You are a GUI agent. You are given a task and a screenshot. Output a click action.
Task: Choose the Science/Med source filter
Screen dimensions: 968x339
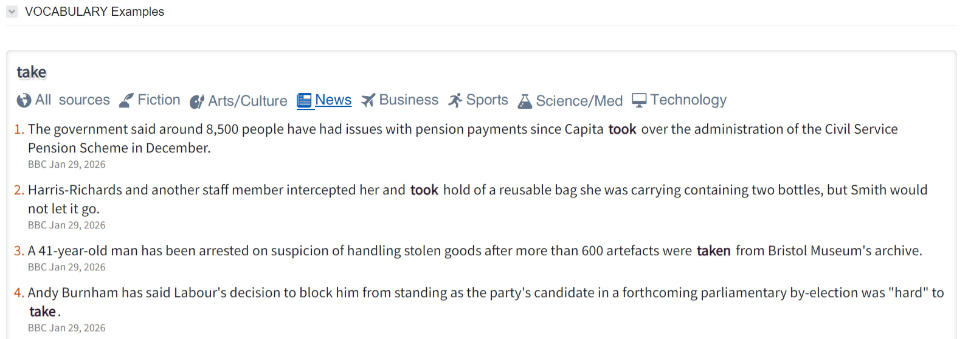(x=579, y=101)
